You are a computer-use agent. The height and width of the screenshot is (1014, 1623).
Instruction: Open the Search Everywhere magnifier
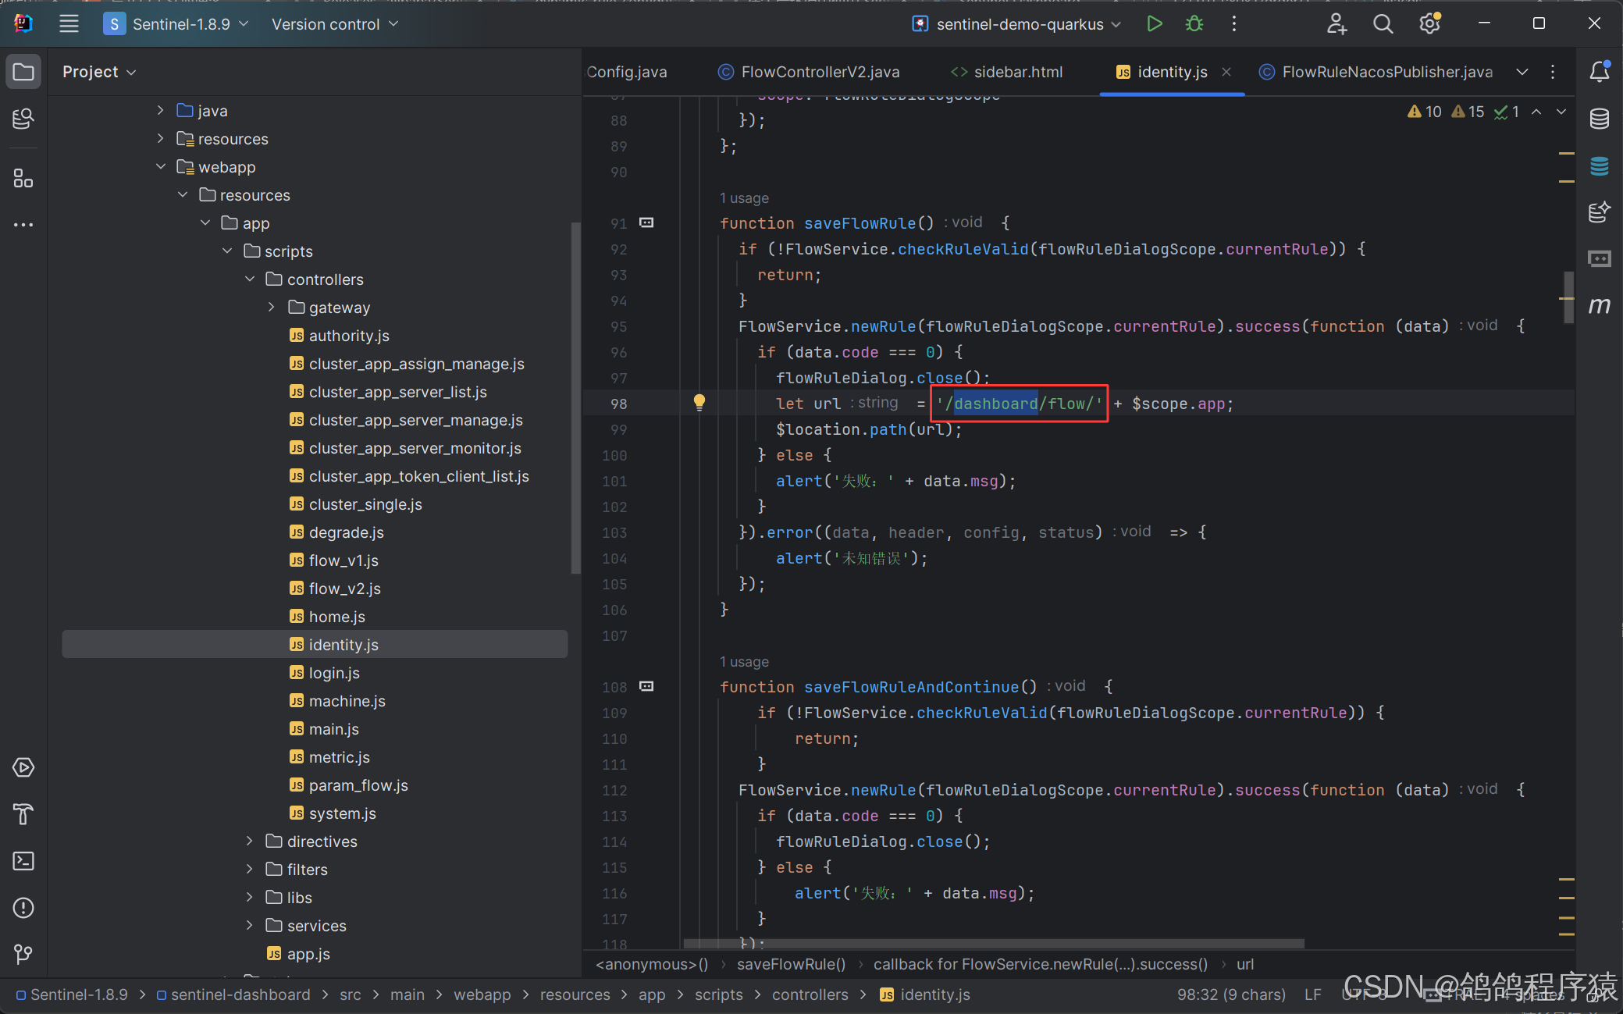point(1383,24)
